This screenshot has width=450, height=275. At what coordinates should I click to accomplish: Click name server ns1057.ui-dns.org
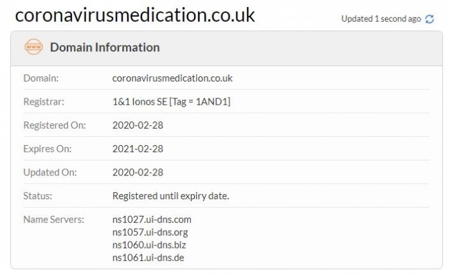[150, 232]
